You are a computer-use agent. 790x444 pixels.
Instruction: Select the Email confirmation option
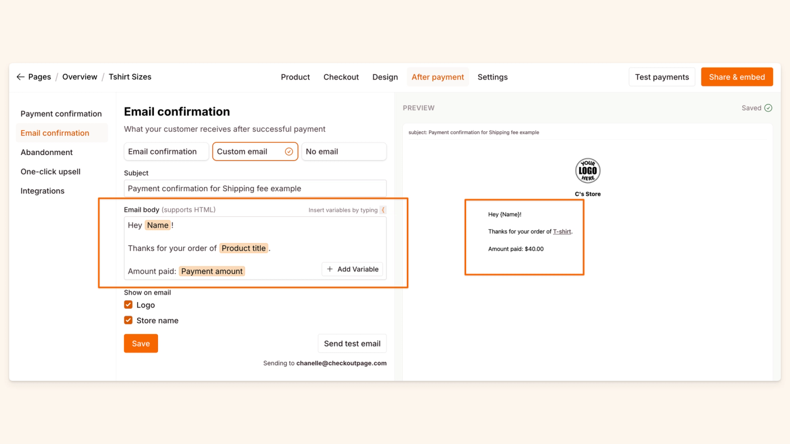click(x=166, y=152)
